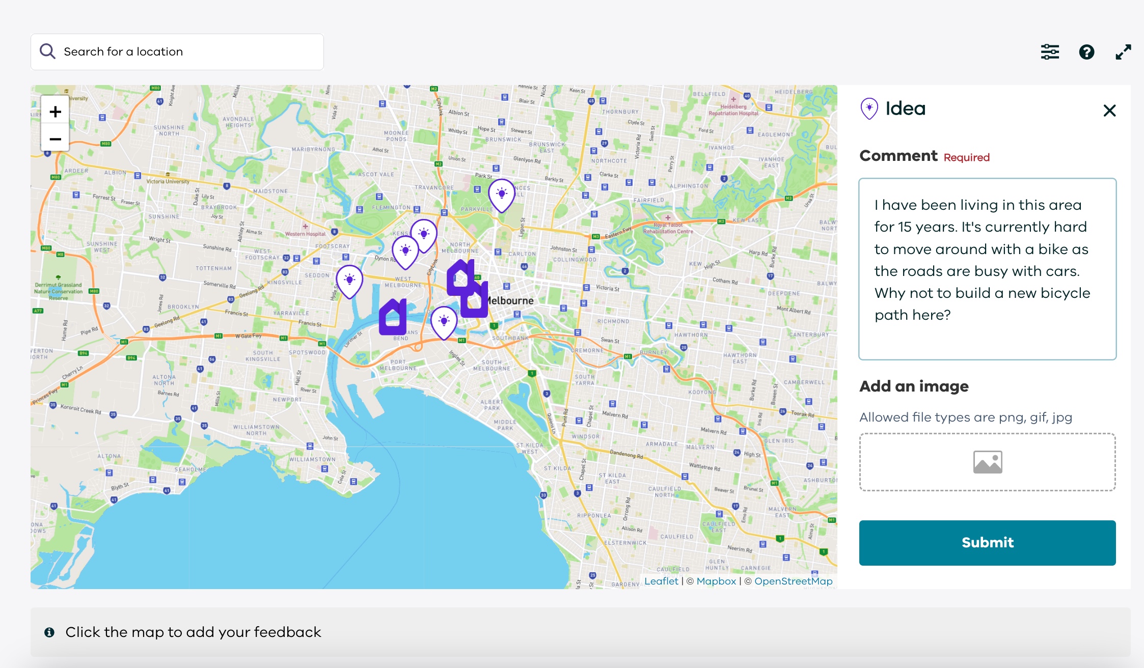Click the help question mark icon

[1086, 52]
